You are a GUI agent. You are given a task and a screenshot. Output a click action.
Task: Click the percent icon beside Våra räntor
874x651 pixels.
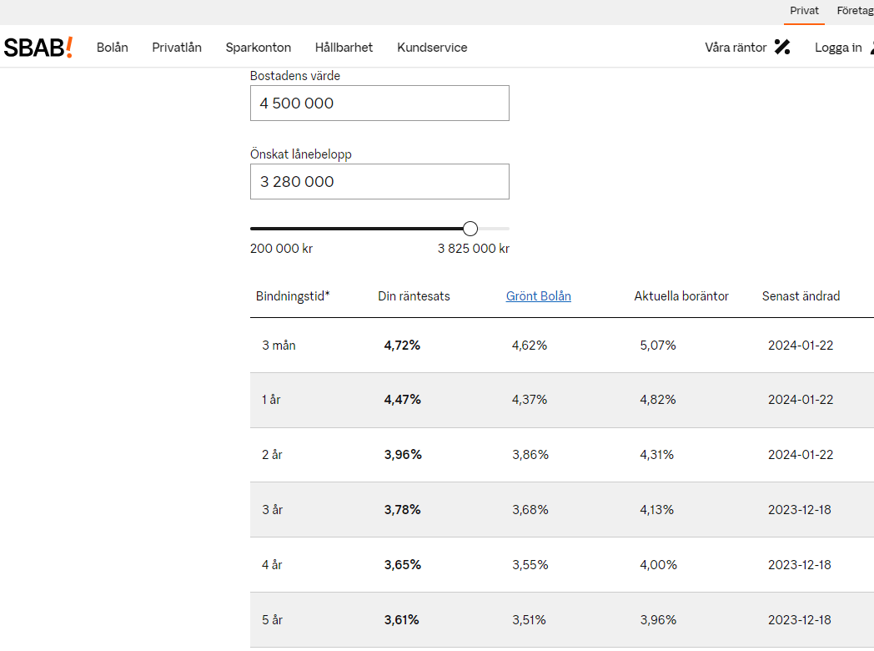782,48
